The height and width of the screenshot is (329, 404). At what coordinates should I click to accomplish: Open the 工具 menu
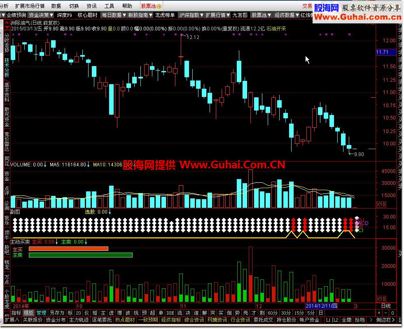click(x=109, y=6)
